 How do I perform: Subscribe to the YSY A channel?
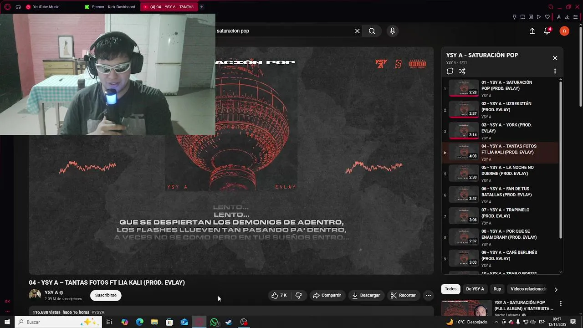[106, 295]
